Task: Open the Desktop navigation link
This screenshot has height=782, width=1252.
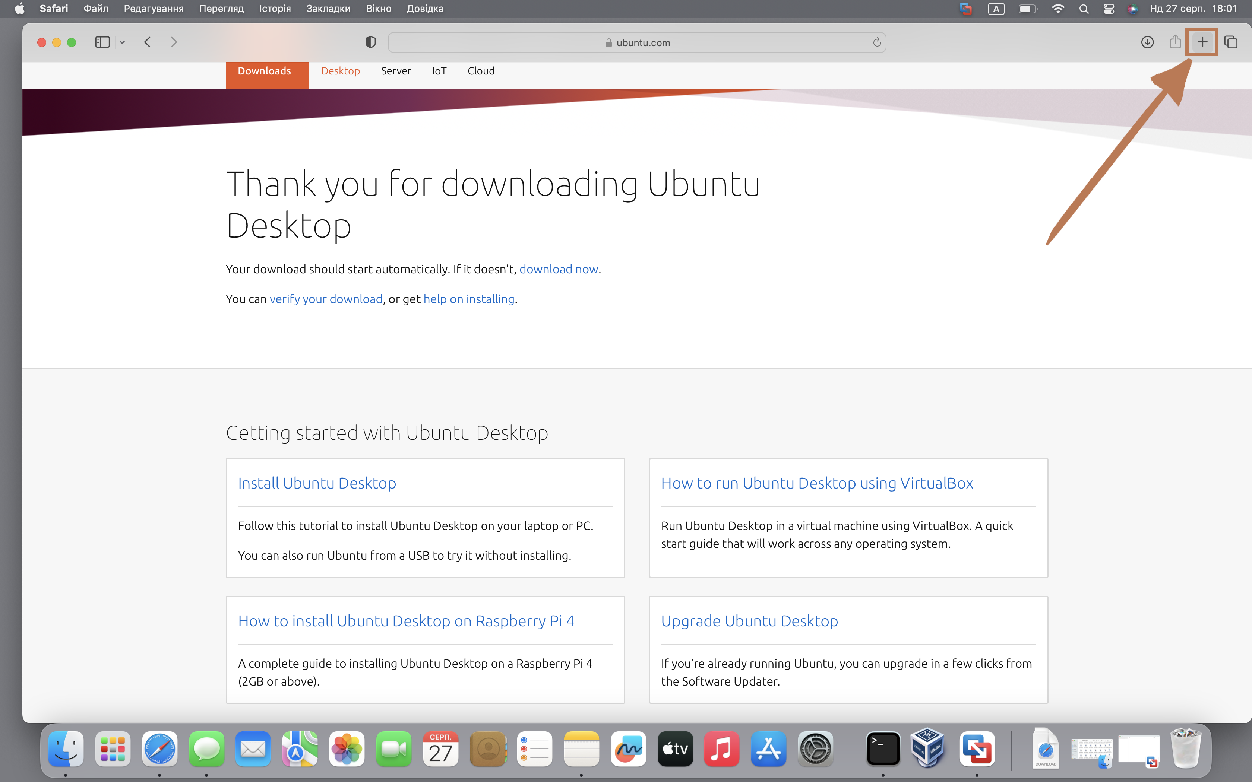Action: [341, 71]
